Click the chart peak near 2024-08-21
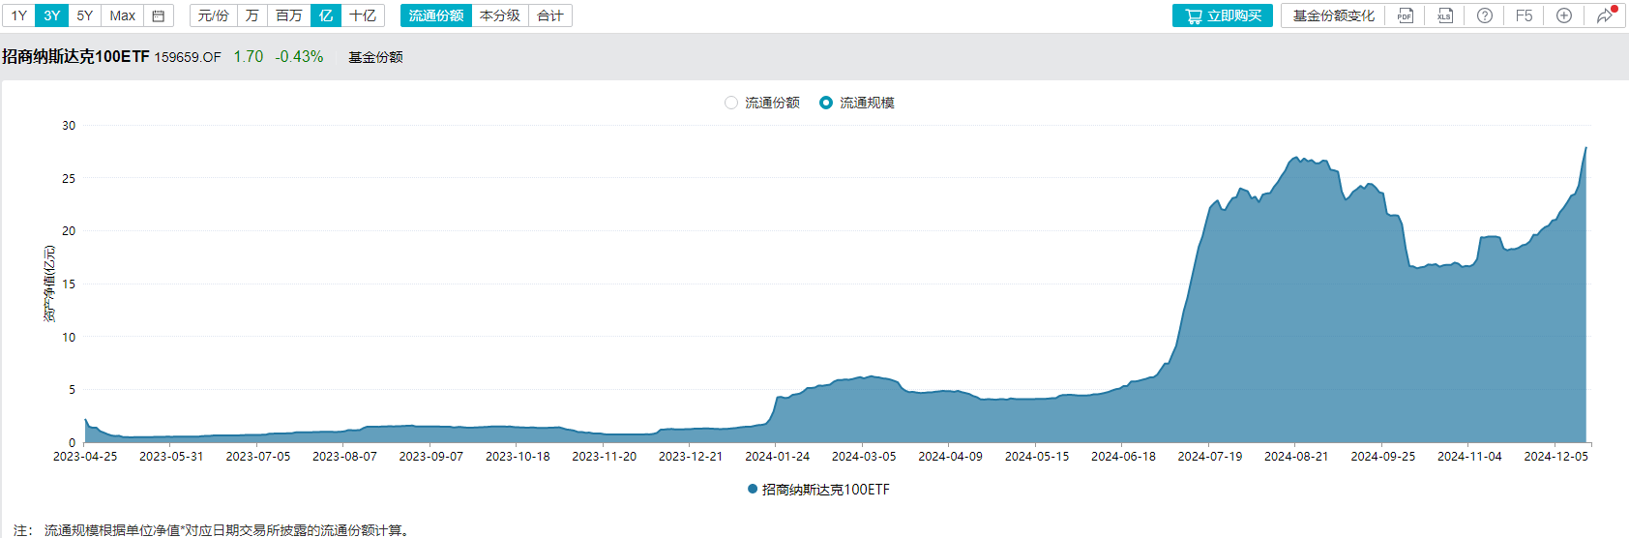The image size is (1629, 538). [x=1296, y=158]
